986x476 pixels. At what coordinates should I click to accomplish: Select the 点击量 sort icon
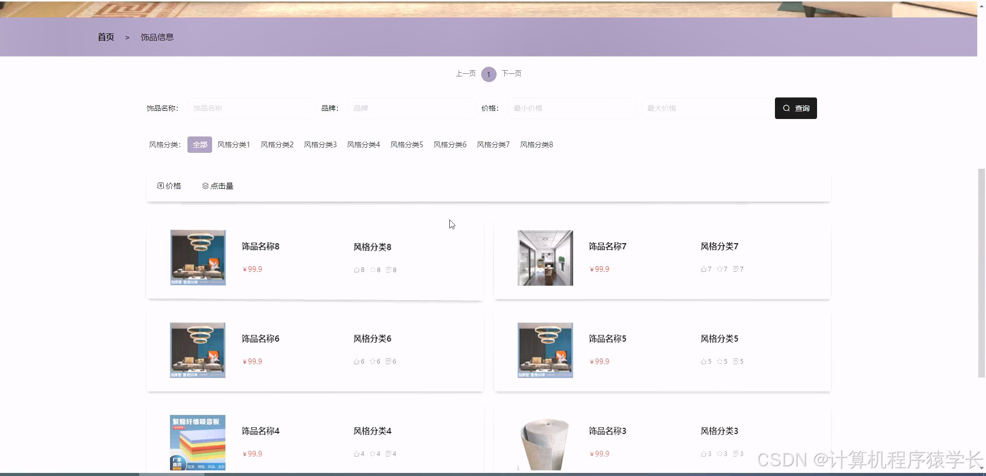pos(205,186)
